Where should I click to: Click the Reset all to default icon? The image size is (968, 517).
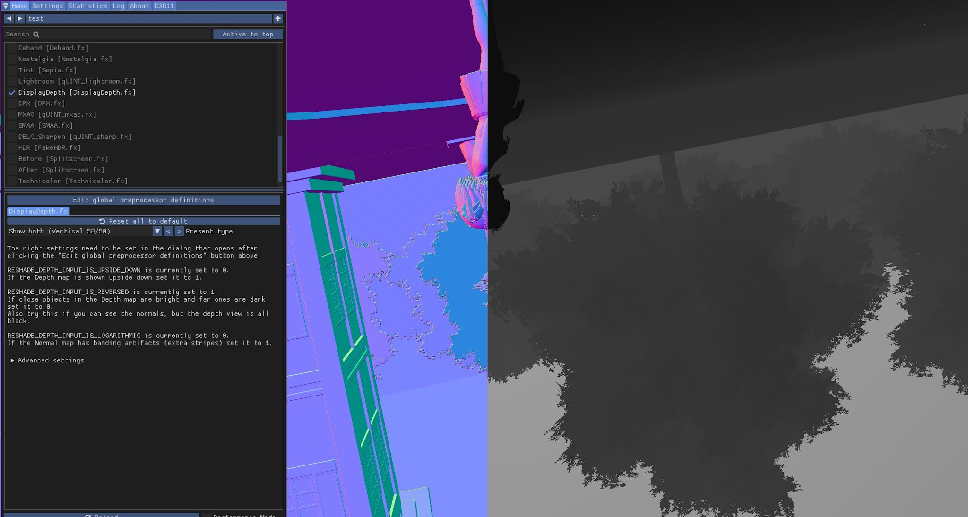[102, 221]
